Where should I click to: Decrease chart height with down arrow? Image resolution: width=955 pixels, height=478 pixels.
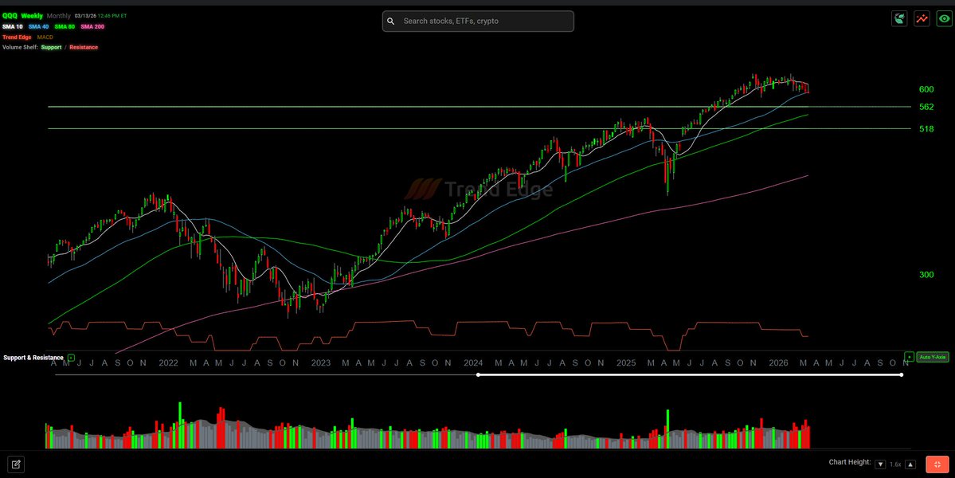(x=880, y=464)
